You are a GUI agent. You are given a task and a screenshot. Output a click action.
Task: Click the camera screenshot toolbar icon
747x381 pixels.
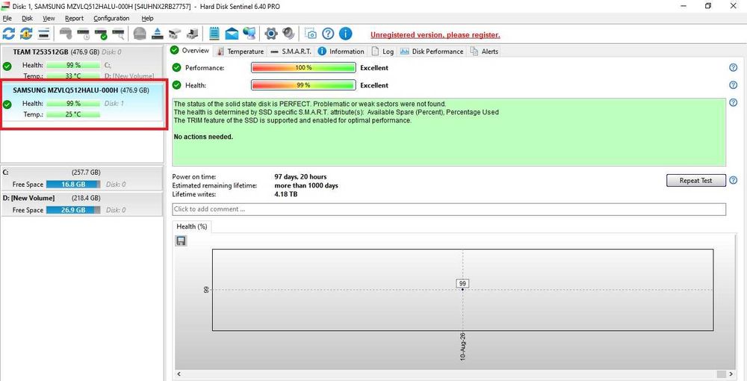coord(311,34)
